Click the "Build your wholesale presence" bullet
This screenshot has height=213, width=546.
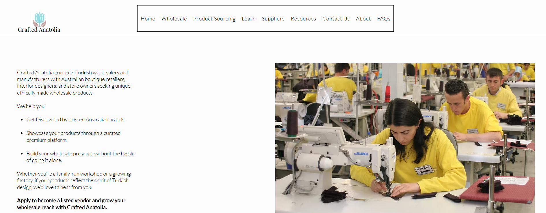80,157
